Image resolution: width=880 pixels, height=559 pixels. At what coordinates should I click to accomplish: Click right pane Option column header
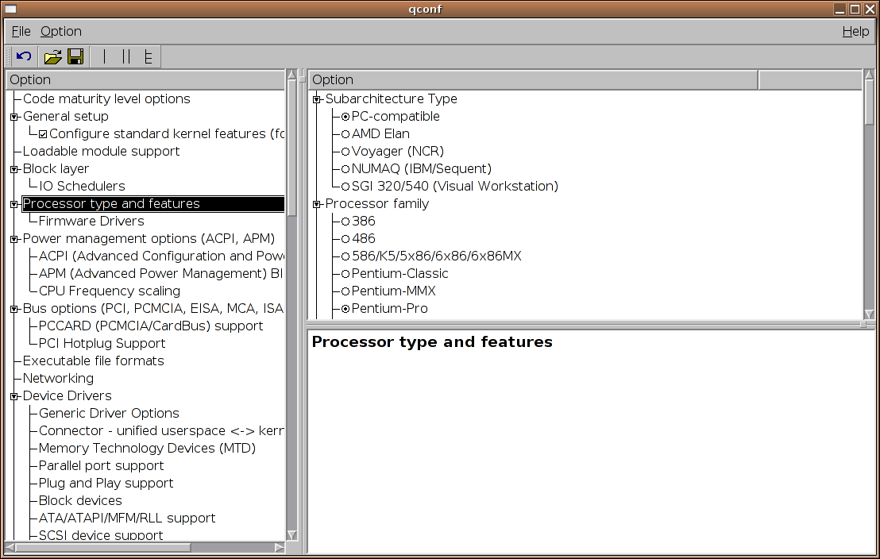tap(533, 79)
